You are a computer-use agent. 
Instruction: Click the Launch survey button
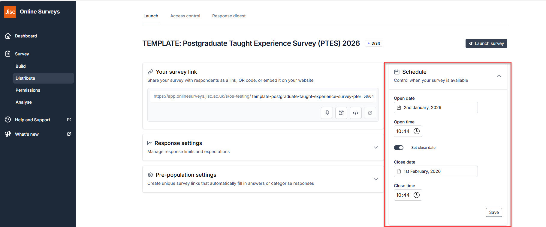pos(486,43)
